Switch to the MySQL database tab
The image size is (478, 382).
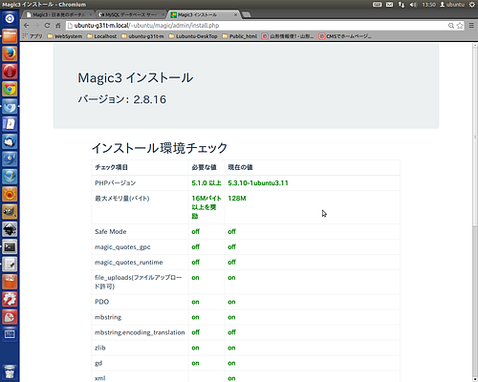click(131, 14)
